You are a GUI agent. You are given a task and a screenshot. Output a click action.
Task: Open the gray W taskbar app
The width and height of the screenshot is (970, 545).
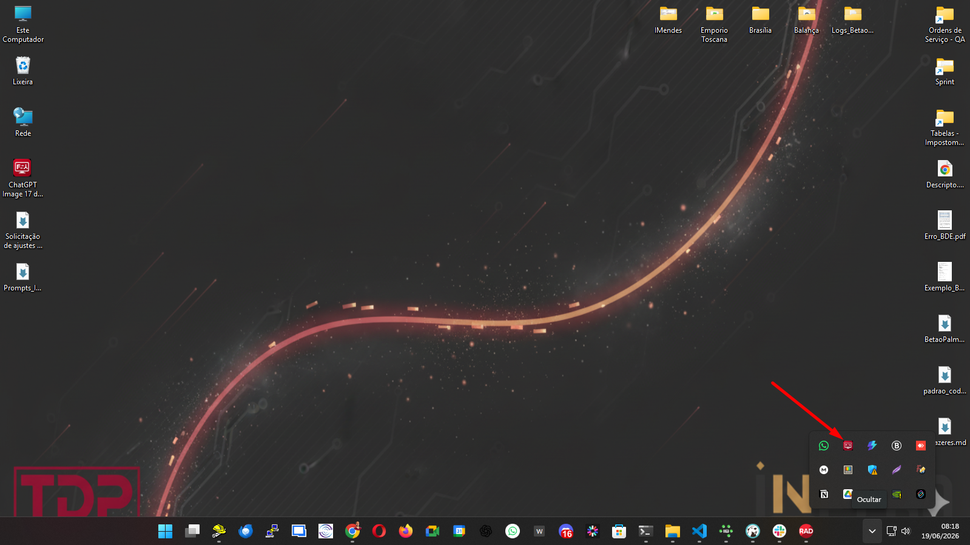pos(539,531)
